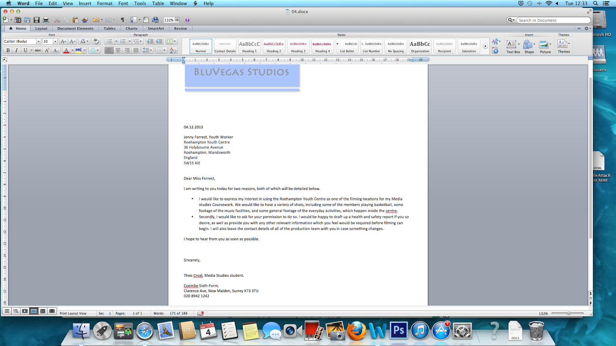Apply the red font color swatch
The width and height of the screenshot is (616, 346).
click(66, 50)
